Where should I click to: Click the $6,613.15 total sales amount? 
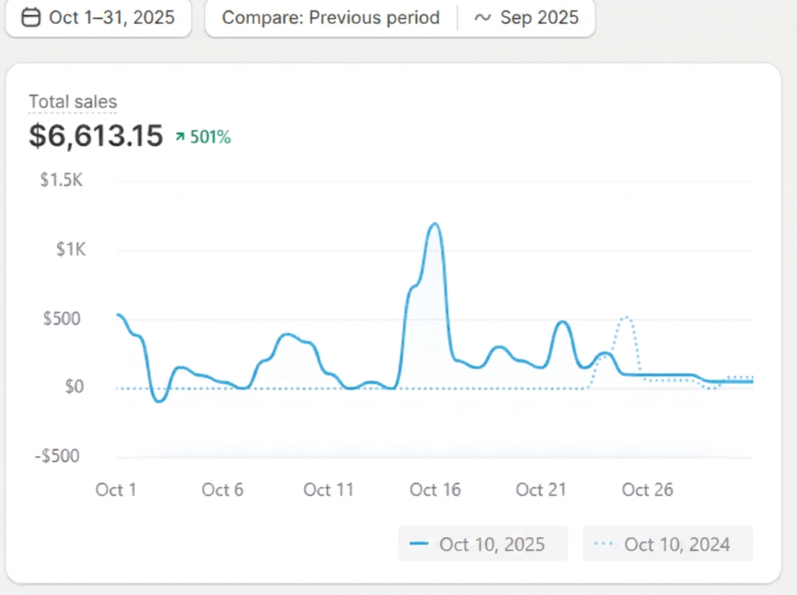(x=96, y=136)
